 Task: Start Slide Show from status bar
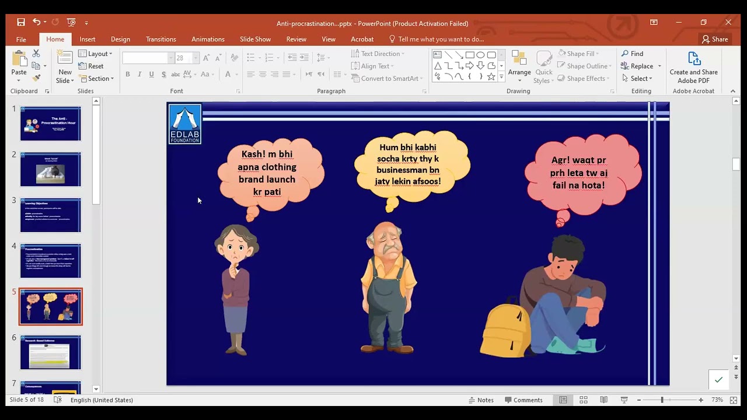(624, 400)
